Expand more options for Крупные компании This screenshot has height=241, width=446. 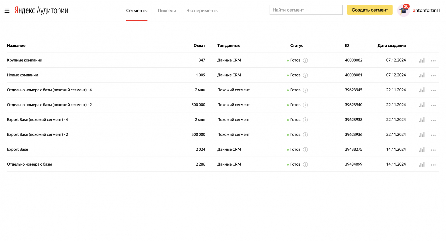point(433,61)
